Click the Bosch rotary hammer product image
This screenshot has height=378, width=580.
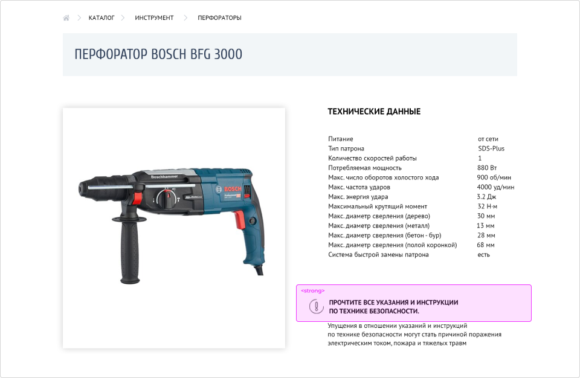point(174,228)
